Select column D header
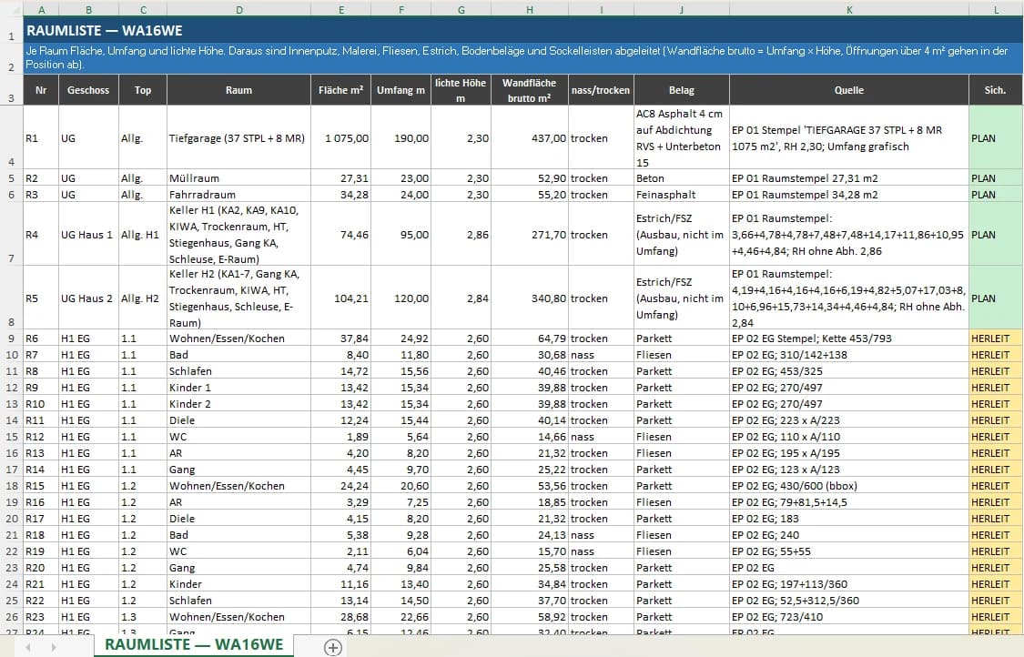 coord(239,9)
